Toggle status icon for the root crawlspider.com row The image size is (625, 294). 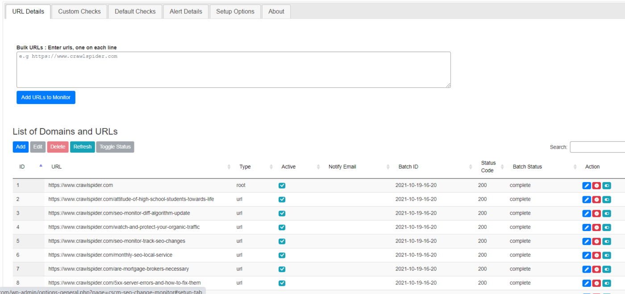coord(607,186)
